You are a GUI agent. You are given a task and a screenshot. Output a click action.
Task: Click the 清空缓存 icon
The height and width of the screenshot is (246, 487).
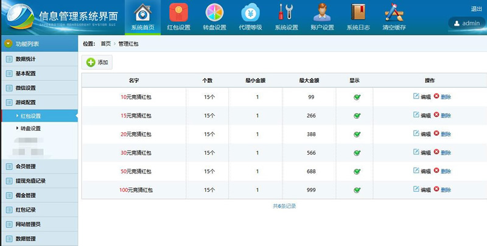coord(394,13)
